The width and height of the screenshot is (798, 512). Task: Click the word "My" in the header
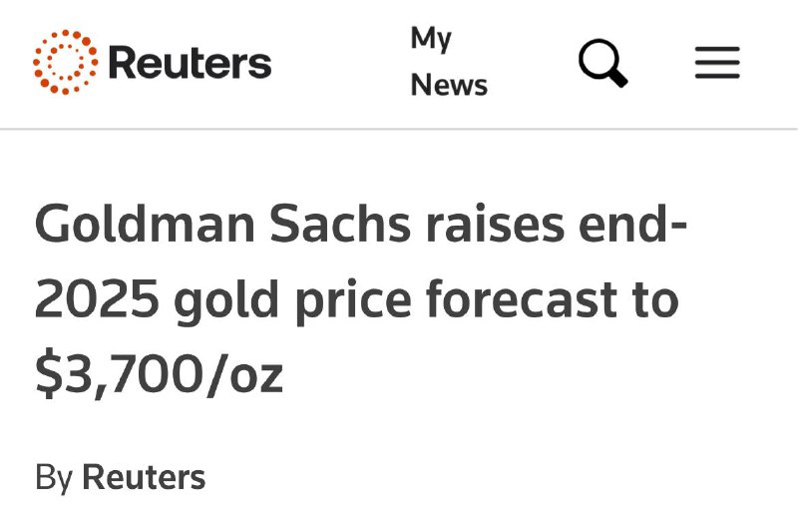[431, 39]
